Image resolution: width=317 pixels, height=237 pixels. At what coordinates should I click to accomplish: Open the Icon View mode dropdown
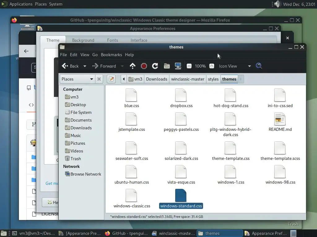[x=235, y=66]
